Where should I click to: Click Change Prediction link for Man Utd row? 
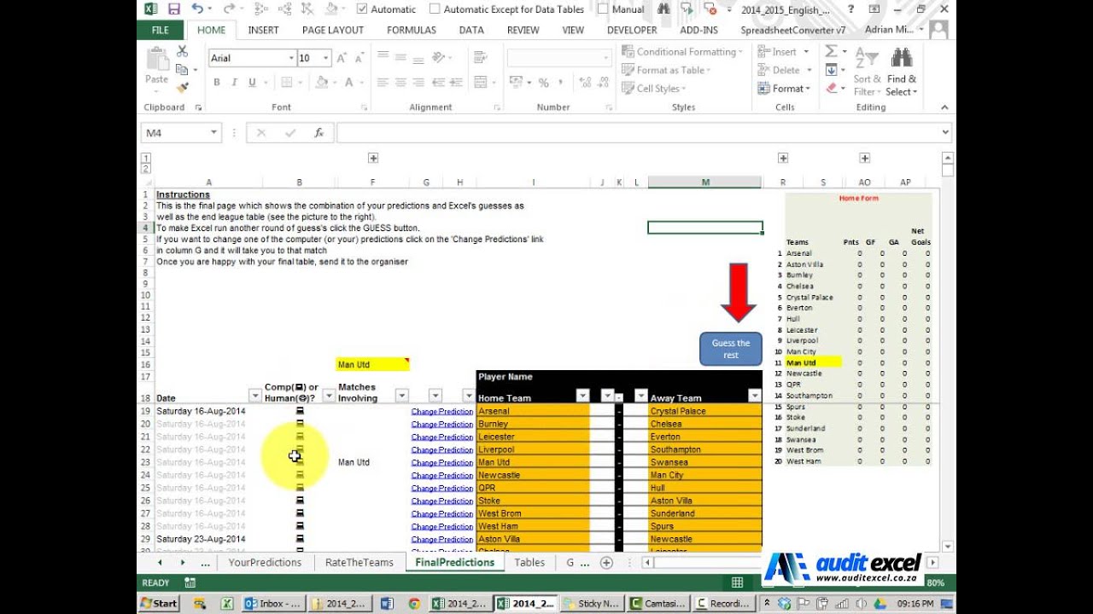click(442, 462)
